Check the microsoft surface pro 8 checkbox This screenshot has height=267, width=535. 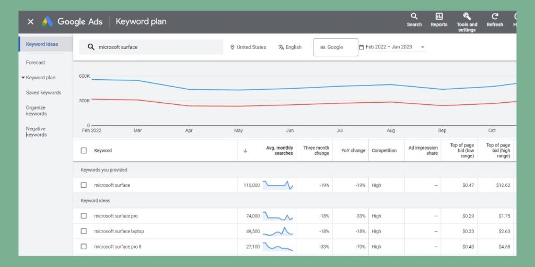pyautogui.click(x=84, y=247)
